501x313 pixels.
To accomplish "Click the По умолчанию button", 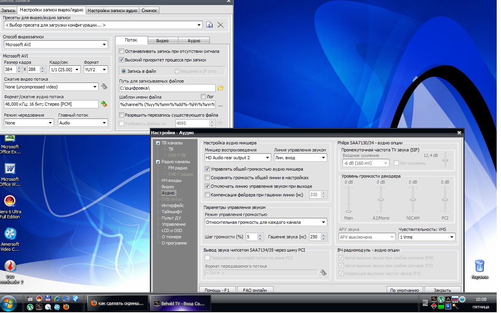I will click(x=404, y=290).
